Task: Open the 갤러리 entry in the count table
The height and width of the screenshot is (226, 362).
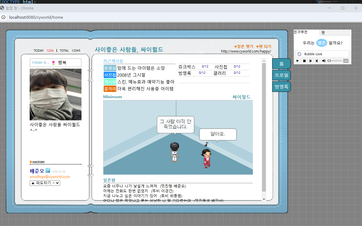Action: (x=220, y=73)
